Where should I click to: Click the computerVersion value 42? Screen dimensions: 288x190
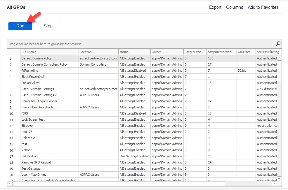tap(221, 101)
